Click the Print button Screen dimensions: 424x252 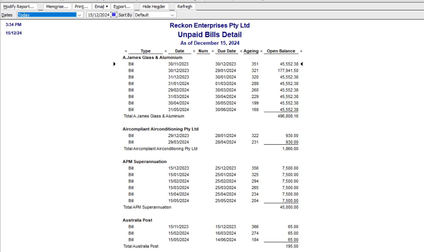pyautogui.click(x=81, y=7)
